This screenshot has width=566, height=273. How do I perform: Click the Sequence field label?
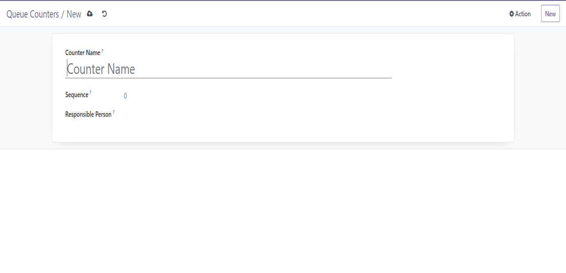tap(76, 95)
